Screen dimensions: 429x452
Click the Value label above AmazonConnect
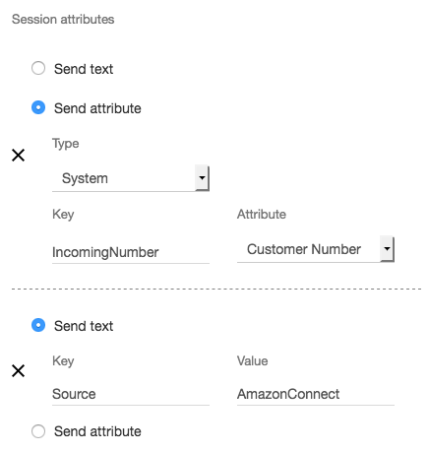(252, 361)
